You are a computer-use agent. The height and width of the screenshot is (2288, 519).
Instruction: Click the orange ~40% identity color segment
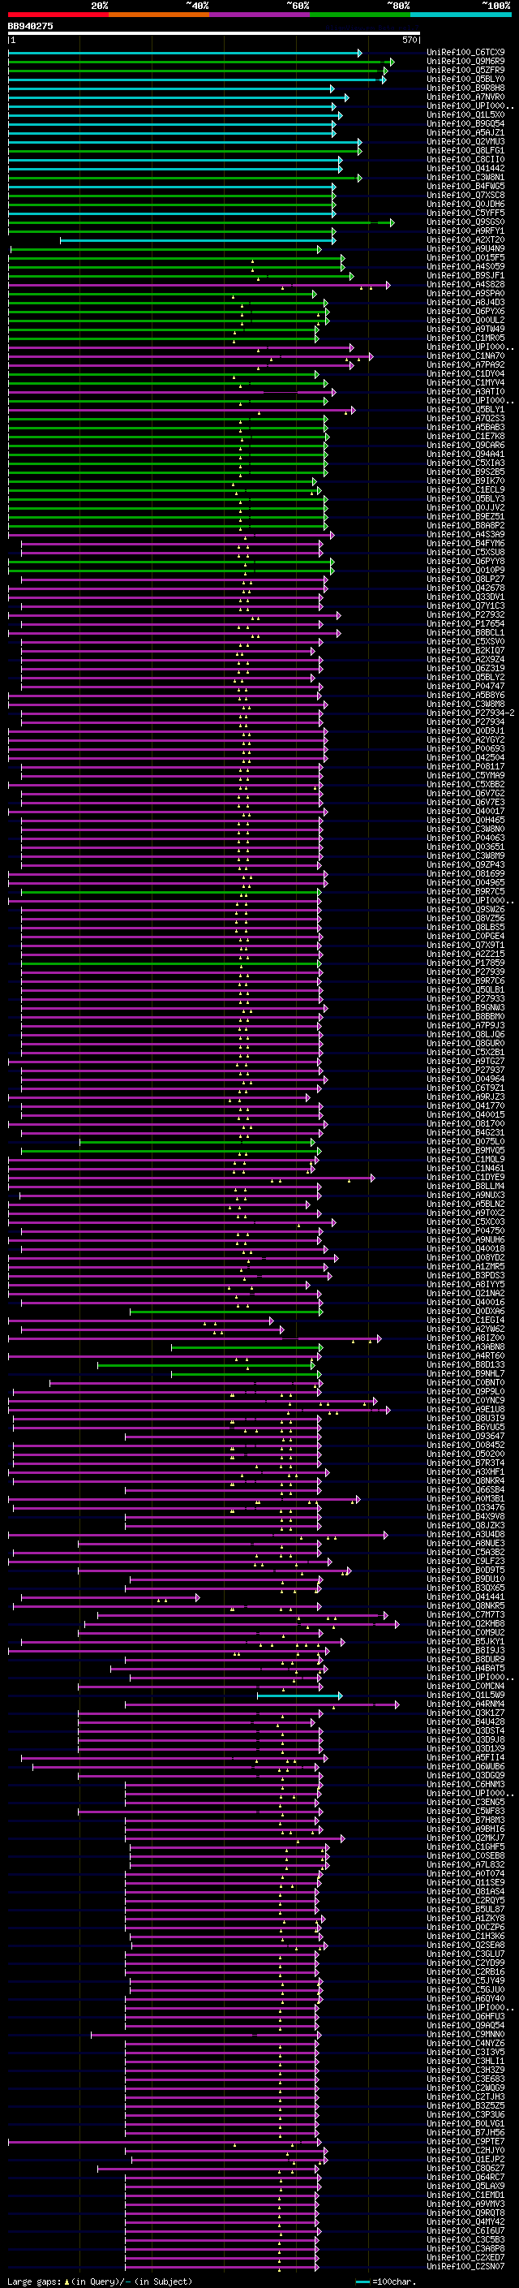pyautogui.click(x=159, y=15)
